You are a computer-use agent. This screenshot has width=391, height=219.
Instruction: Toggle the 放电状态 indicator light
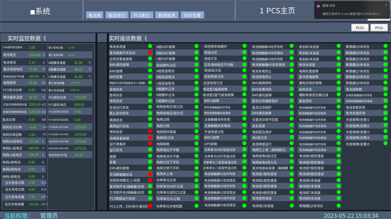pyautogui.click(x=150, y=95)
